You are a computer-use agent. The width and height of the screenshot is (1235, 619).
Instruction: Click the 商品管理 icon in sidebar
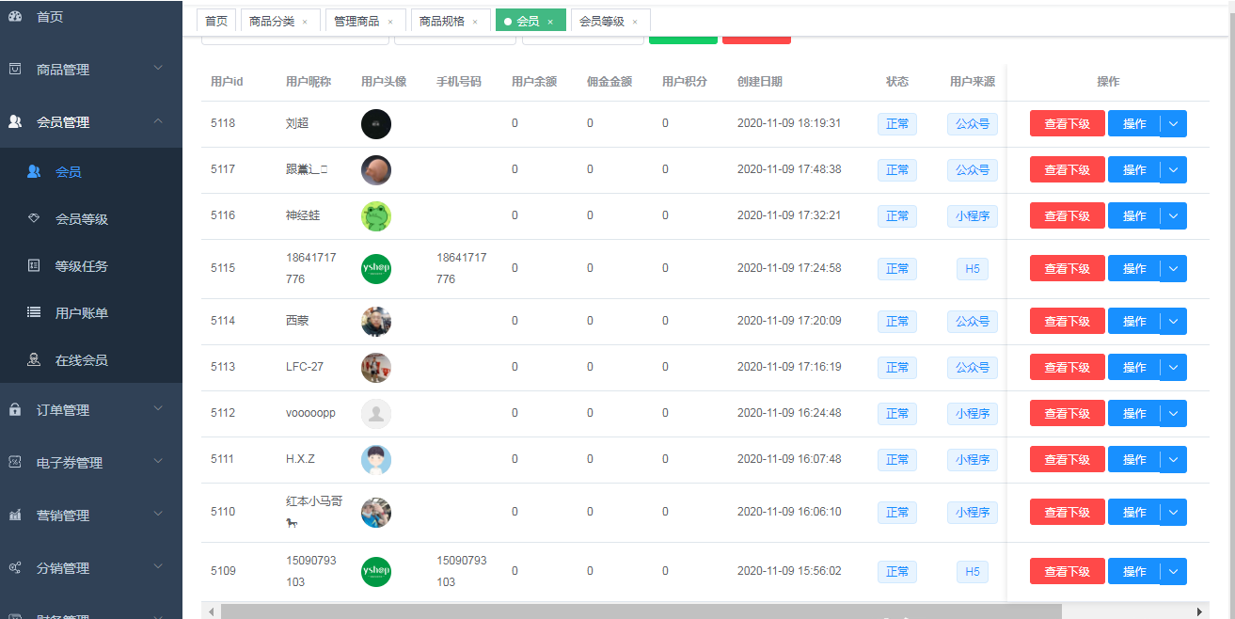(15, 69)
